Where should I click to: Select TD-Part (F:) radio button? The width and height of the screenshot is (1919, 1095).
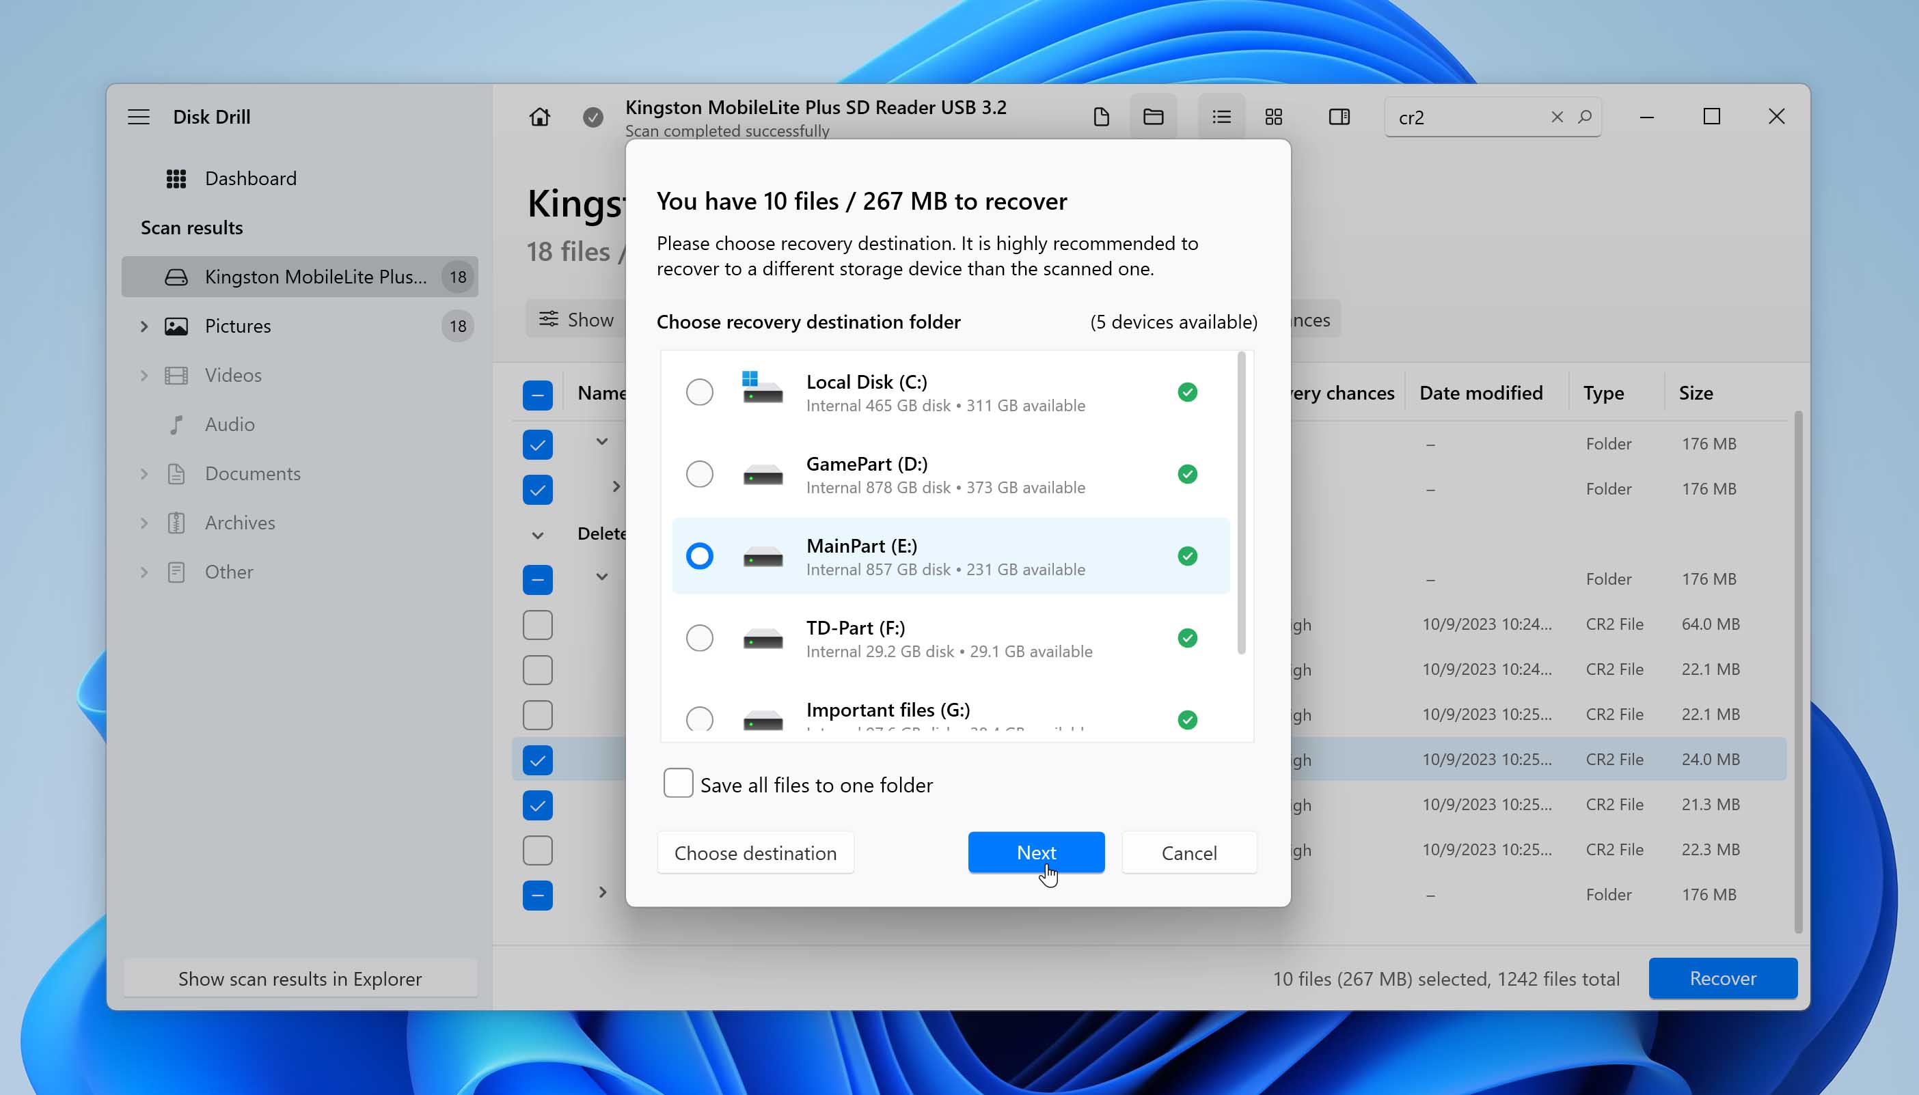(699, 638)
